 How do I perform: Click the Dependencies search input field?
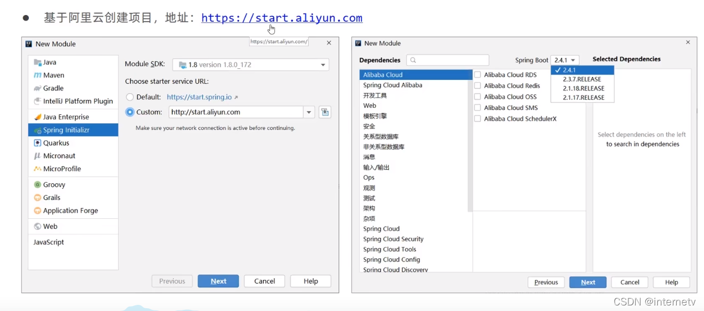coord(447,60)
